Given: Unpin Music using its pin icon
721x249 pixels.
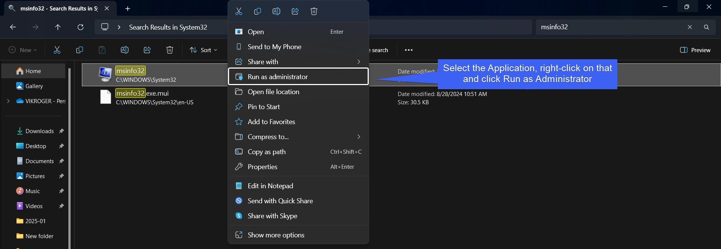Looking at the screenshot, I should [x=62, y=191].
